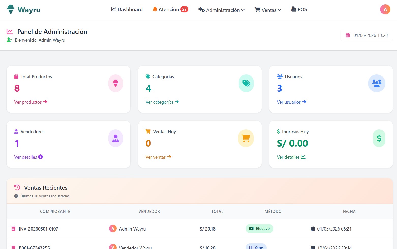Screen dimensions: 397x249
Task: Click the user check icon beside Bienvenido
Action: click(9, 40)
